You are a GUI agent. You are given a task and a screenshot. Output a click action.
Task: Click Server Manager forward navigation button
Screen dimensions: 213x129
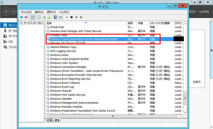[14, 12]
